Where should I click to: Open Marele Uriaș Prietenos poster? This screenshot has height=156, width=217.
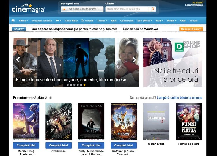(x=26, y=122)
